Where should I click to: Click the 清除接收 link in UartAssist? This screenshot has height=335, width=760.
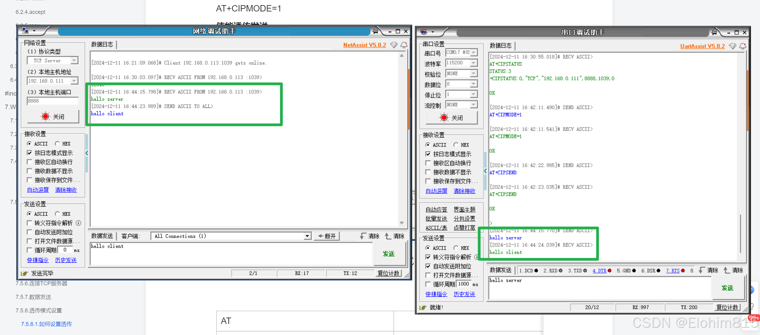coord(464,191)
